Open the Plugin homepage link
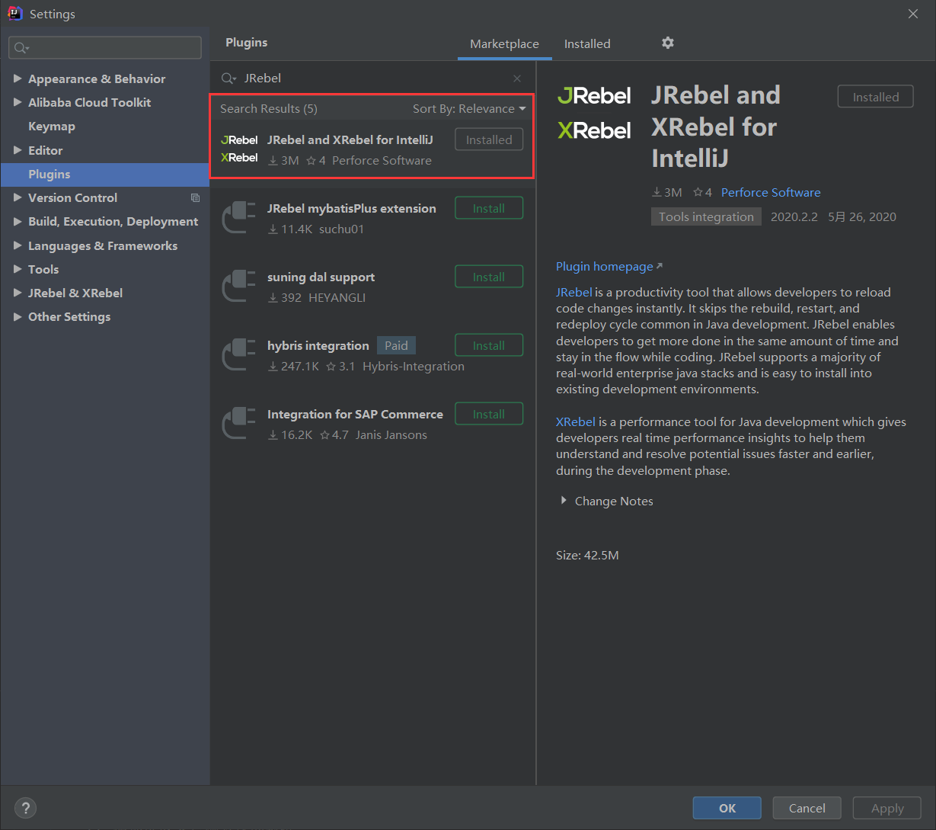 [609, 266]
